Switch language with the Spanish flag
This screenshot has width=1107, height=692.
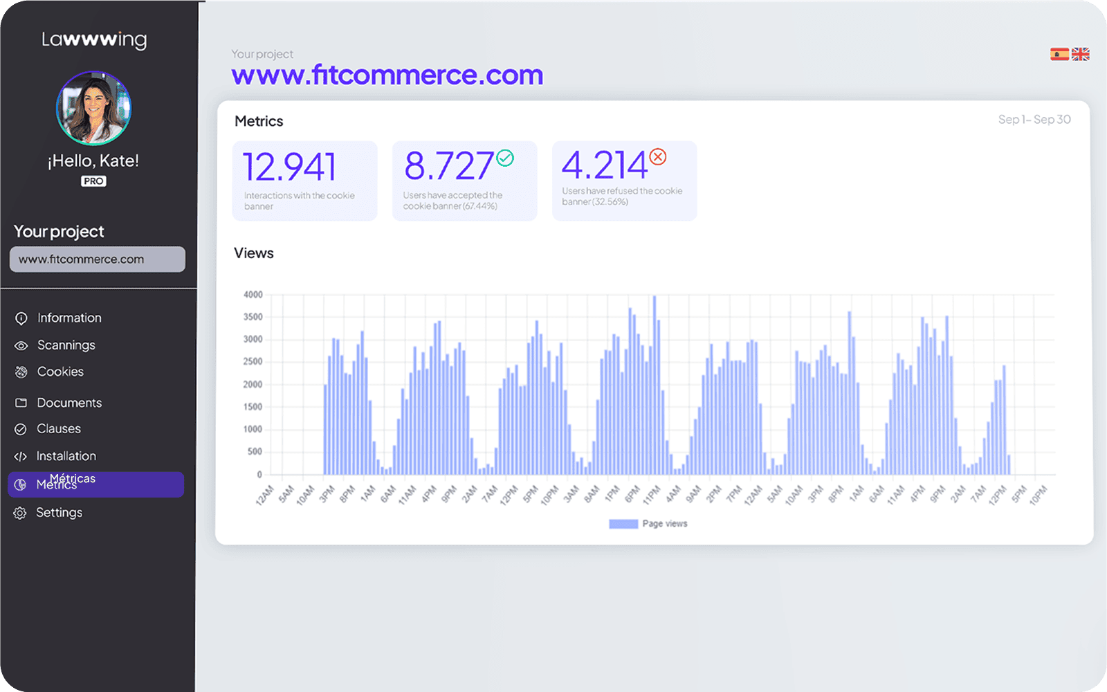[x=1059, y=54]
